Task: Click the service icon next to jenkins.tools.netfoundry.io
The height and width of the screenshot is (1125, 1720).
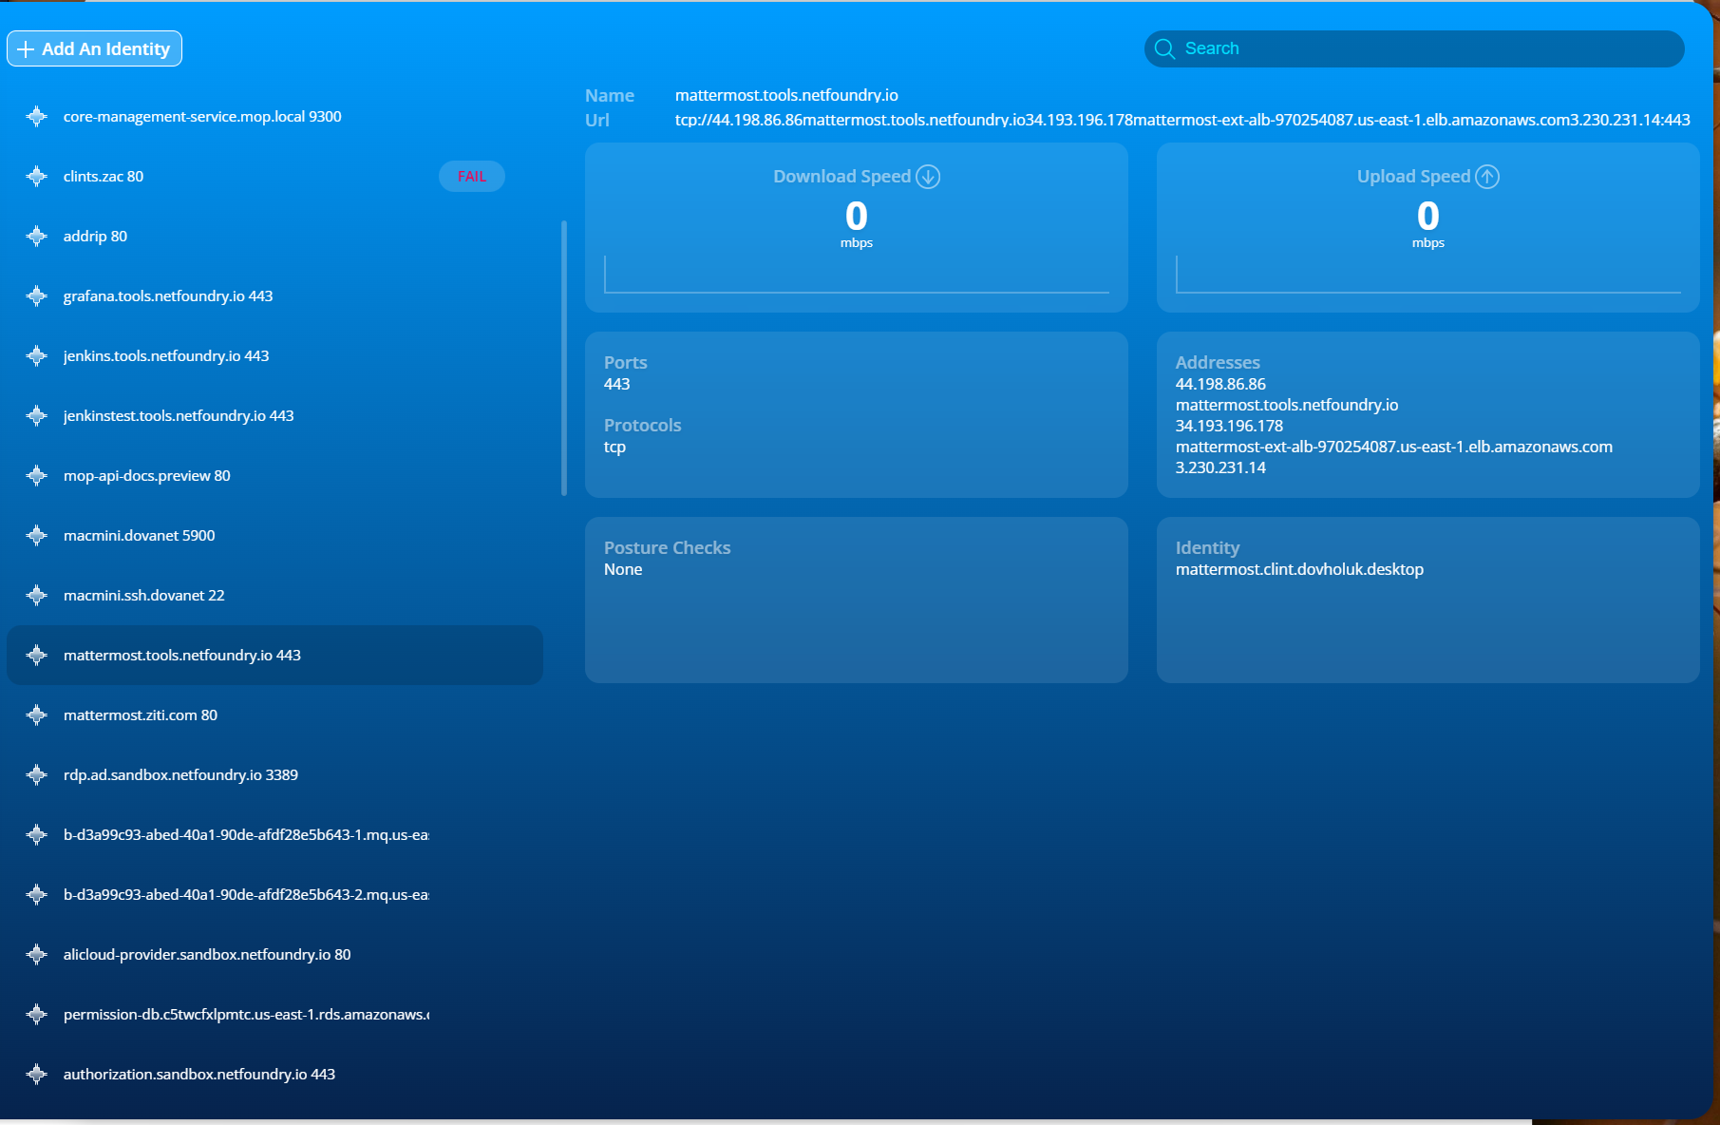Action: (x=36, y=355)
